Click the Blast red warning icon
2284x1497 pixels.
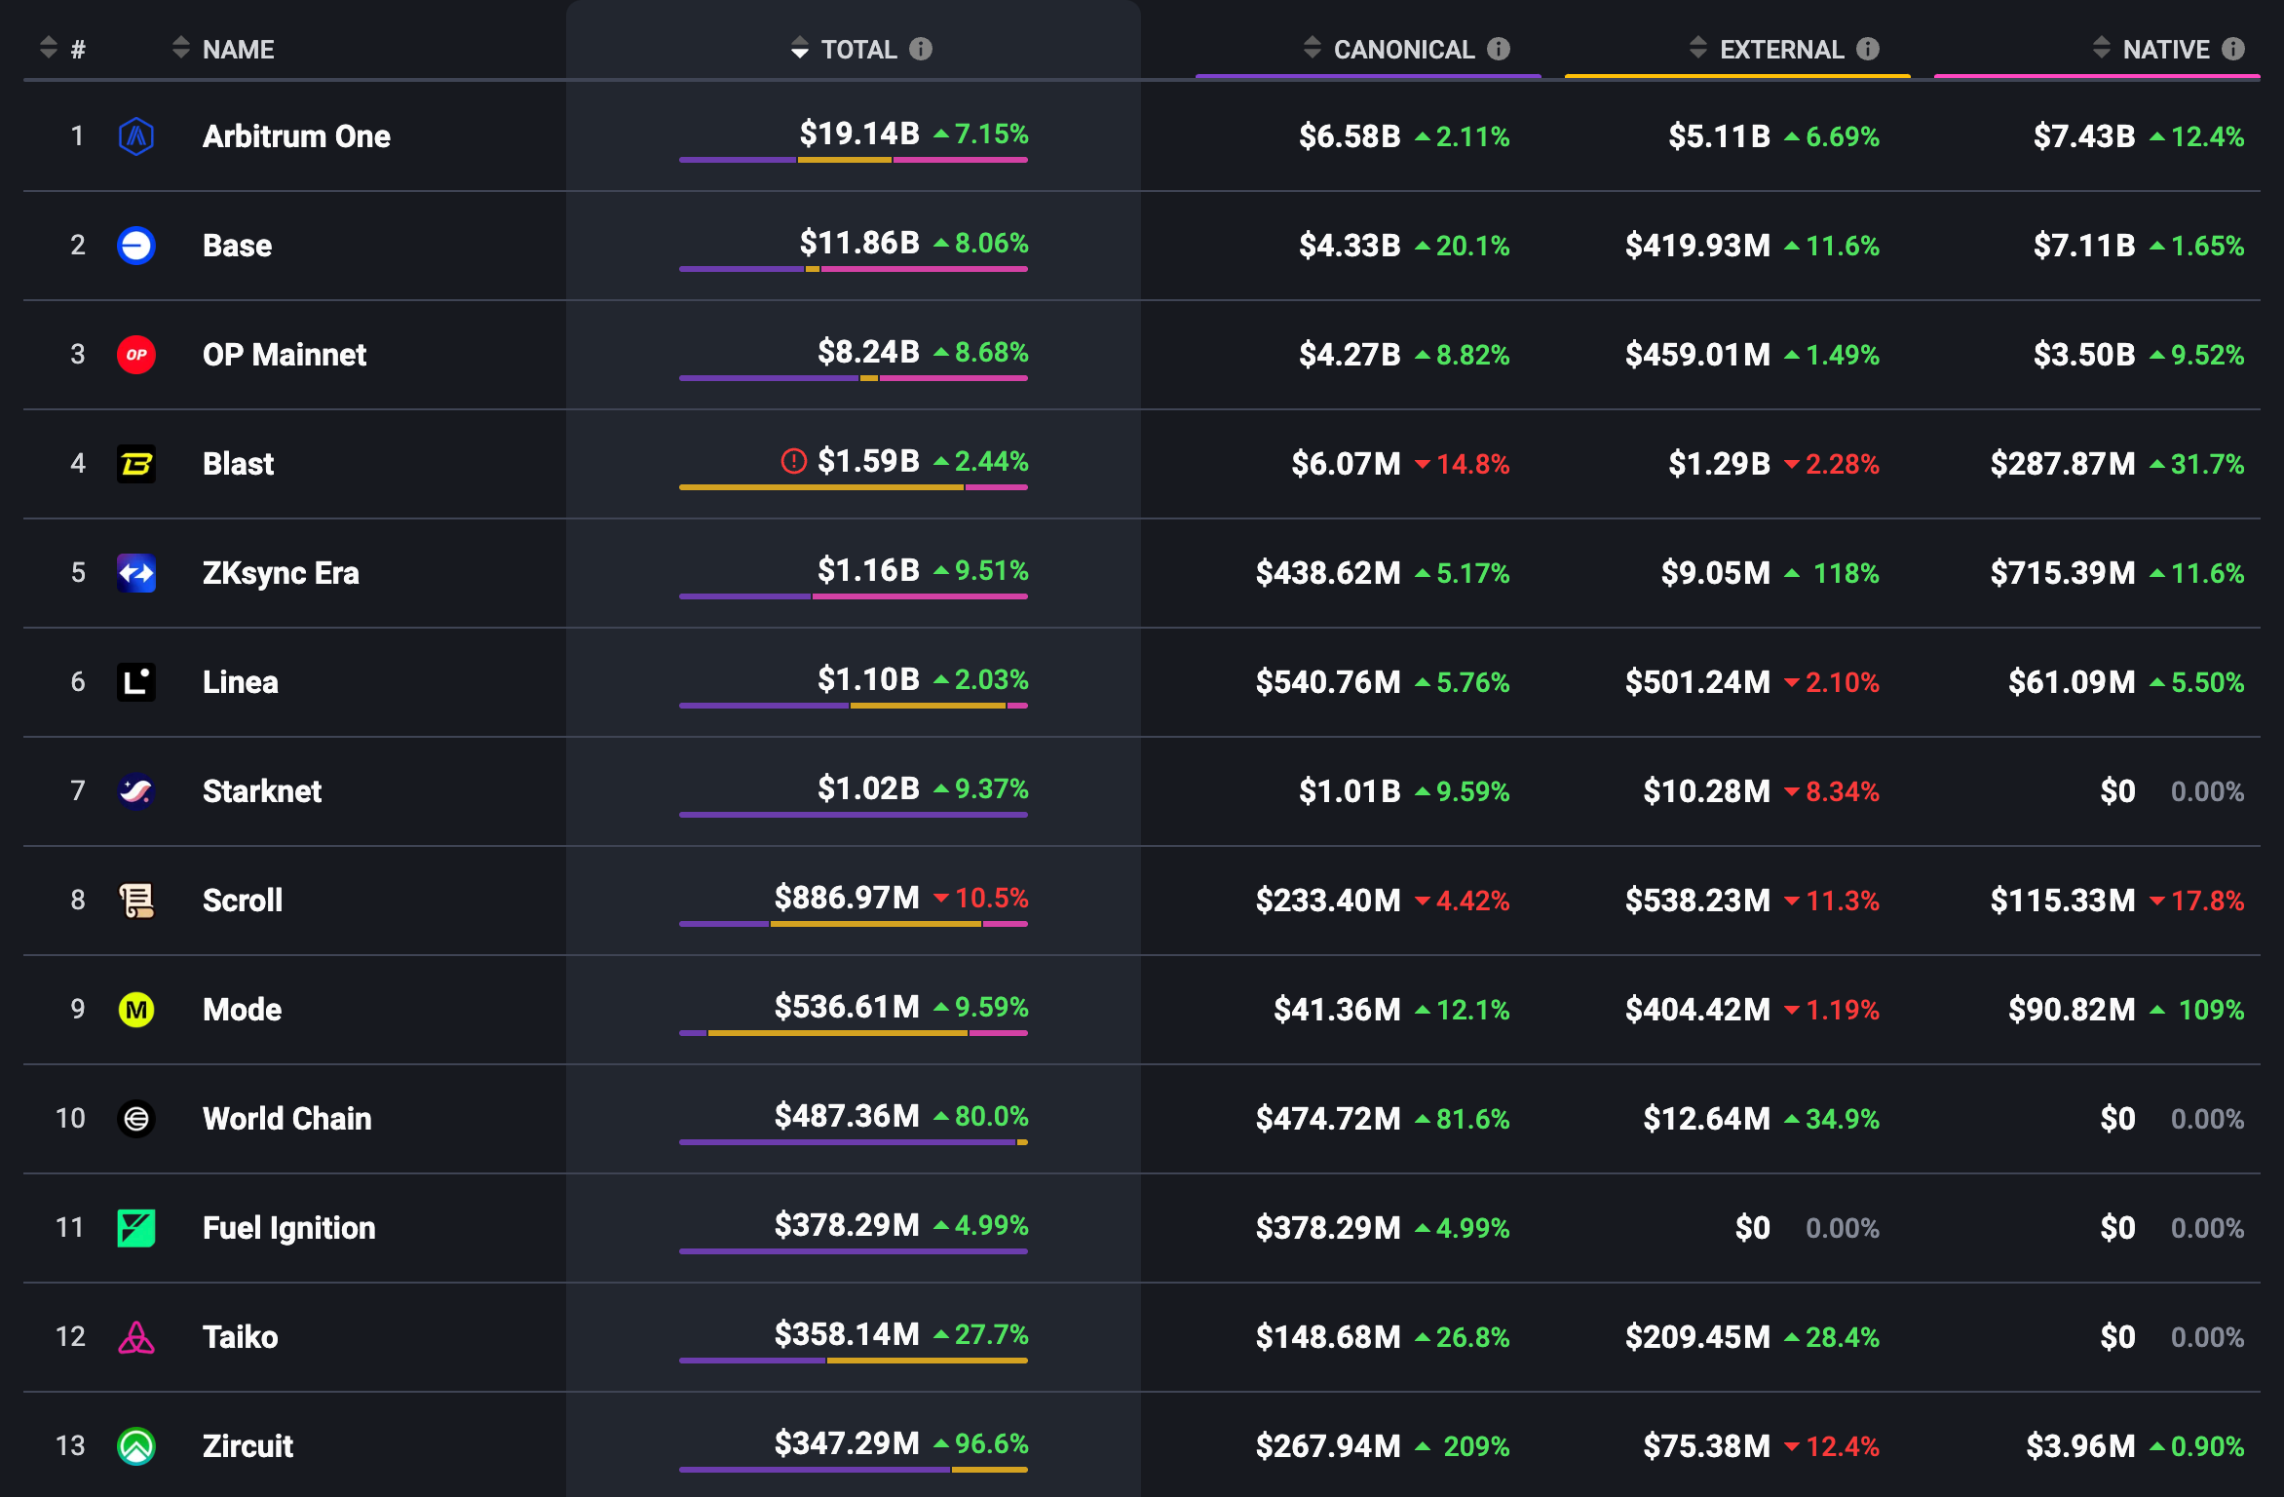tap(794, 461)
